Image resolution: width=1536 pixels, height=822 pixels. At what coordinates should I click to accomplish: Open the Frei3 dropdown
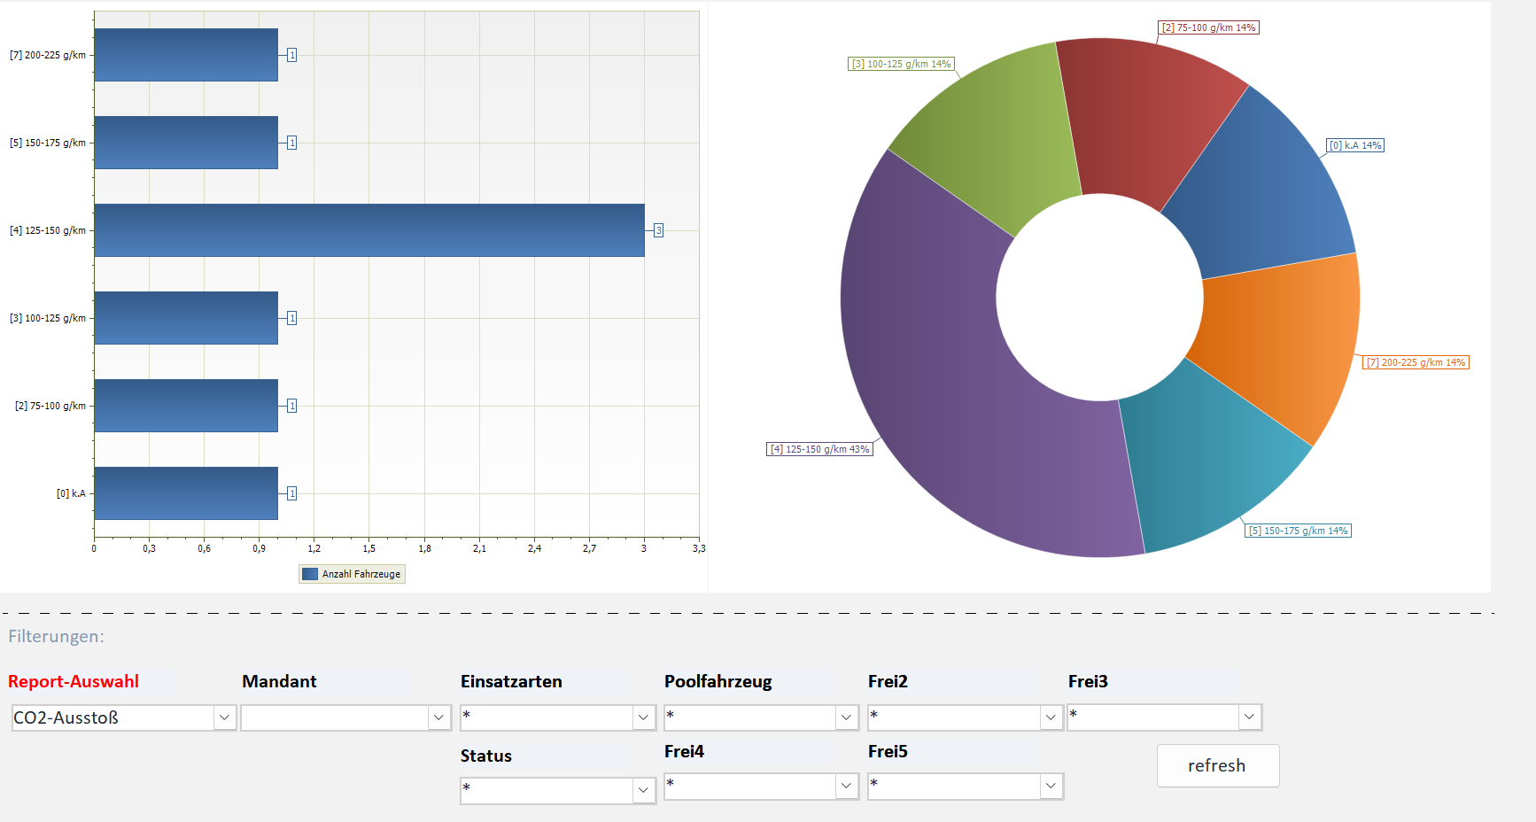(x=1165, y=717)
